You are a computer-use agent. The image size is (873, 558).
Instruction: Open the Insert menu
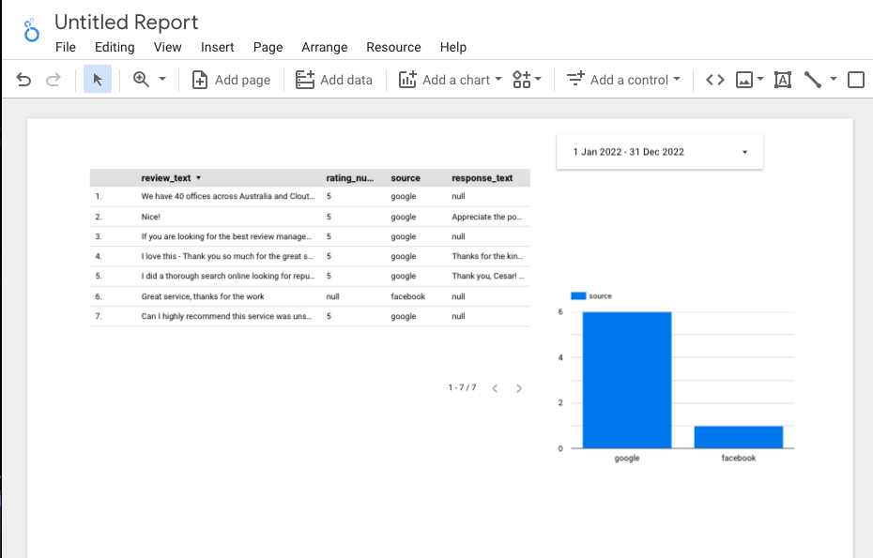coord(217,47)
